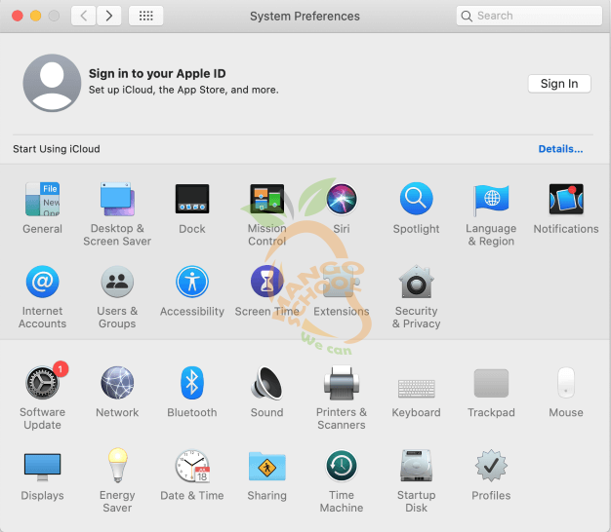The image size is (611, 532).
Task: Click the Apple ID avatar picture
Action: coord(52,83)
